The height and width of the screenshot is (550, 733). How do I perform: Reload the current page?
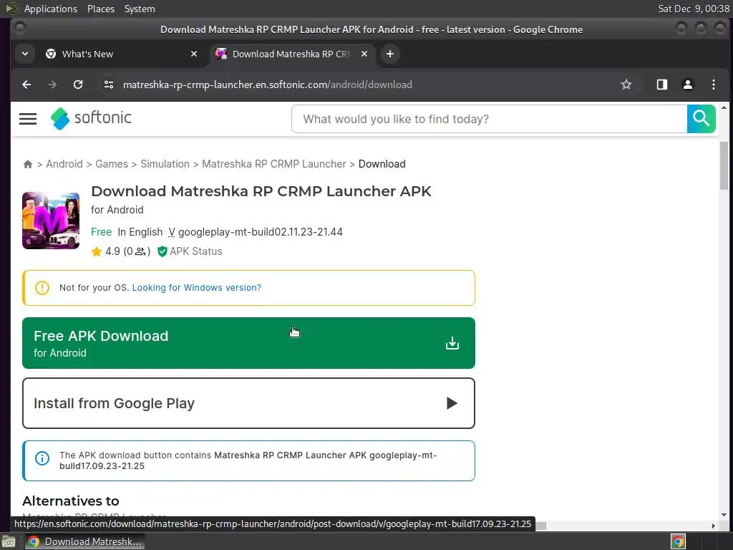coord(78,85)
